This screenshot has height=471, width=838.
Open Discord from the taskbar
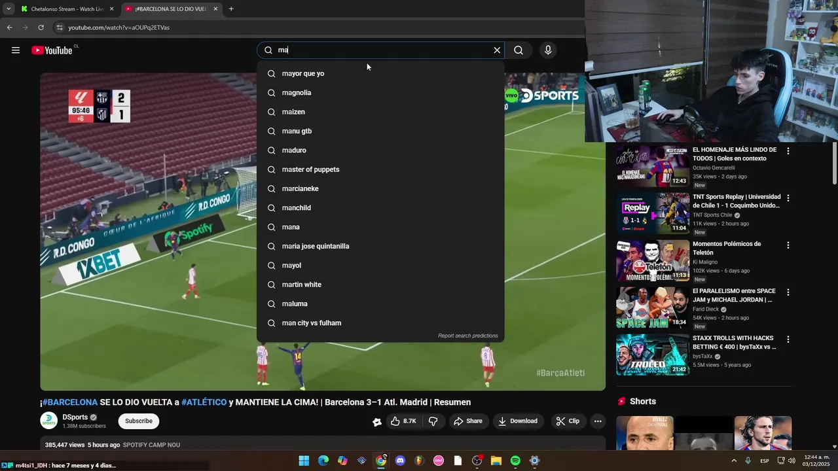(400, 461)
